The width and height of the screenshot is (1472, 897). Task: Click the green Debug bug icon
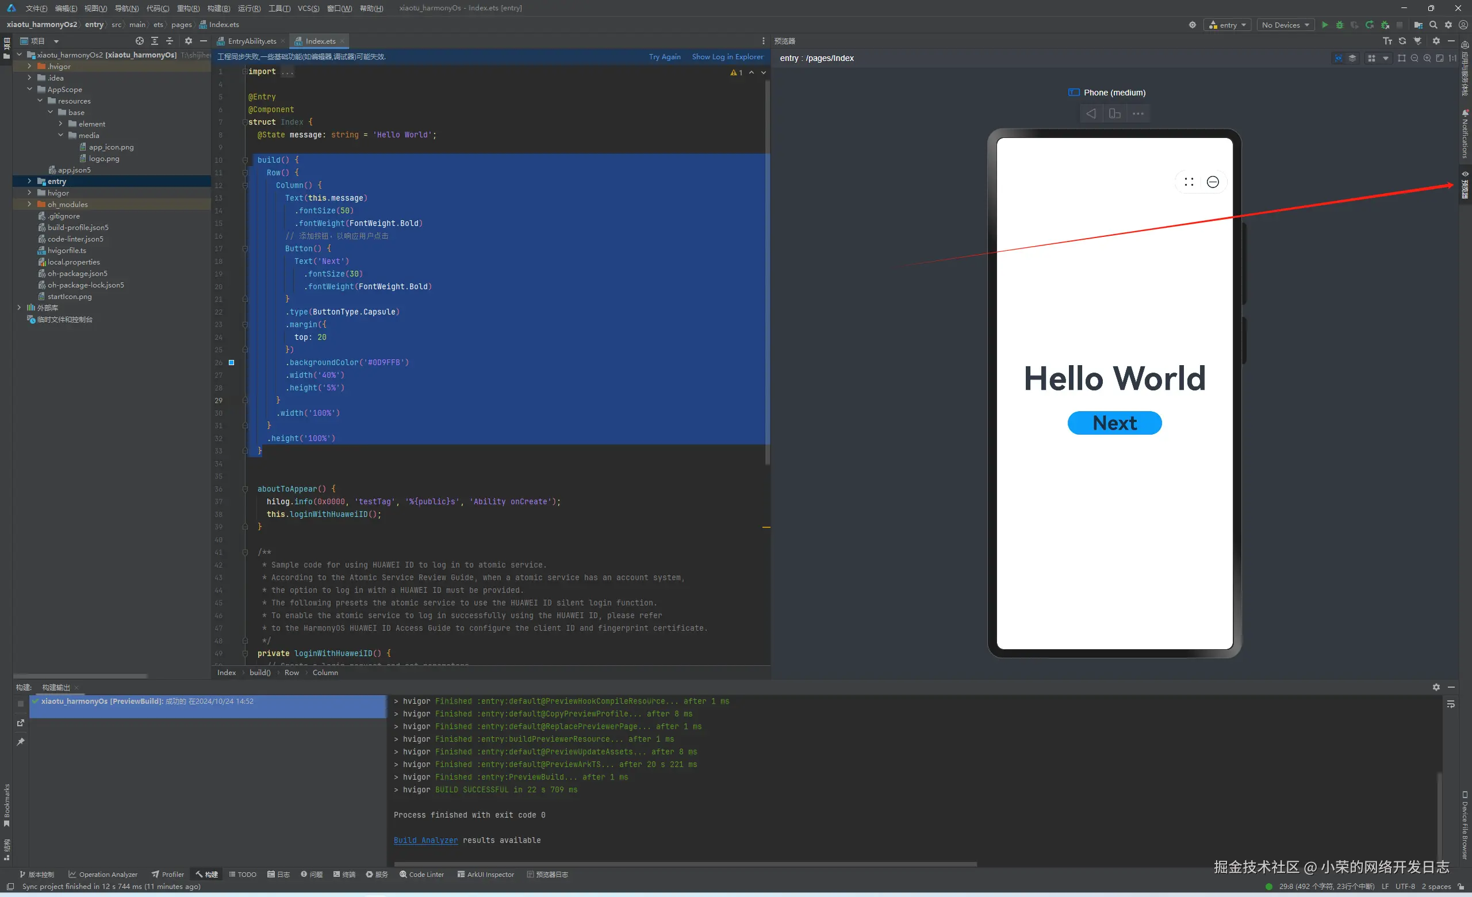(x=1339, y=25)
